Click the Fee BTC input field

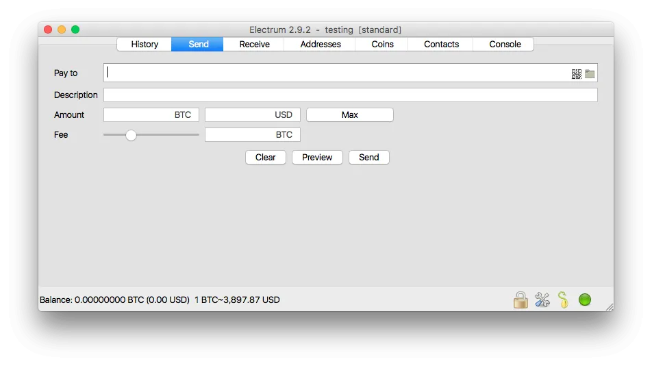click(x=253, y=135)
